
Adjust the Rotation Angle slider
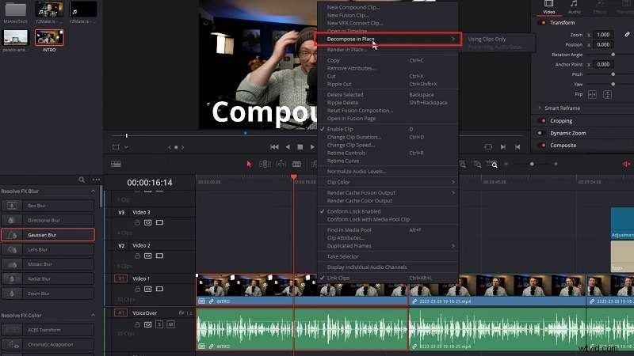[613, 55]
